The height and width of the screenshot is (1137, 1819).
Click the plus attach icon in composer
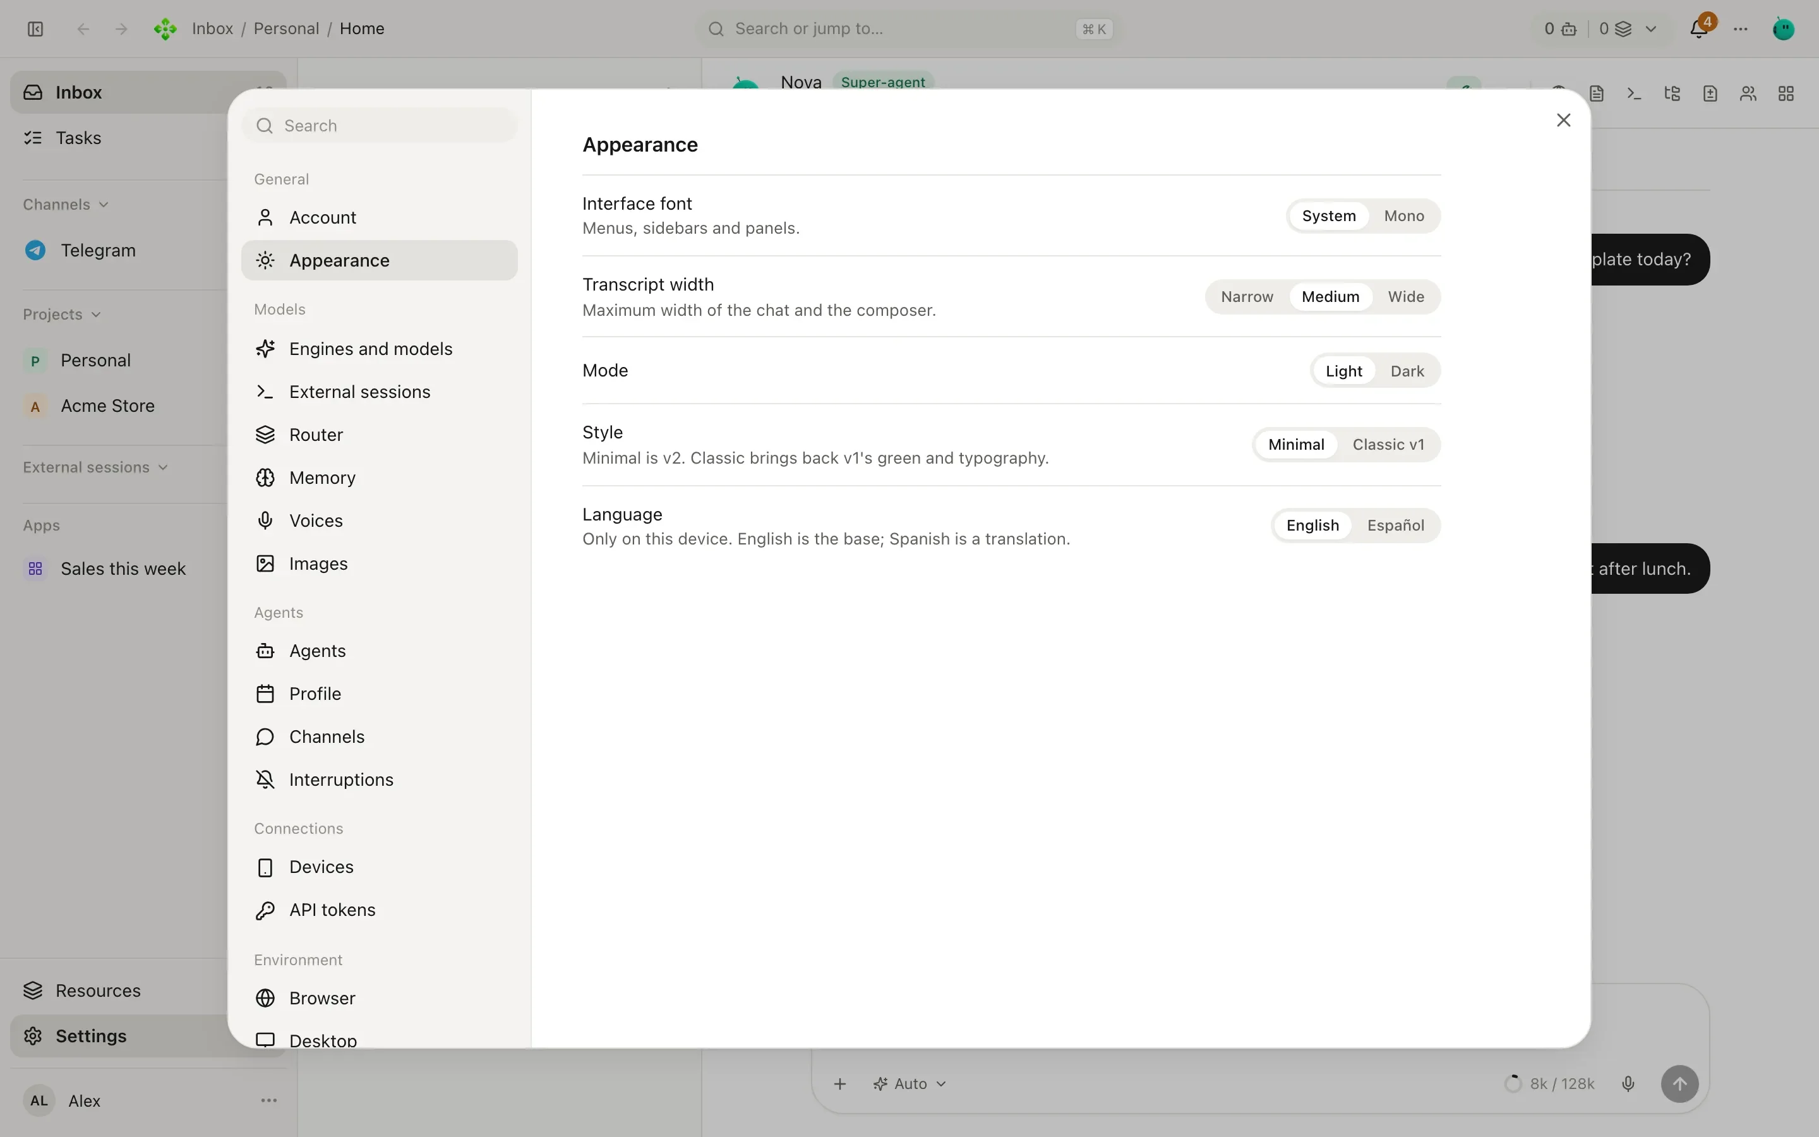pyautogui.click(x=841, y=1083)
